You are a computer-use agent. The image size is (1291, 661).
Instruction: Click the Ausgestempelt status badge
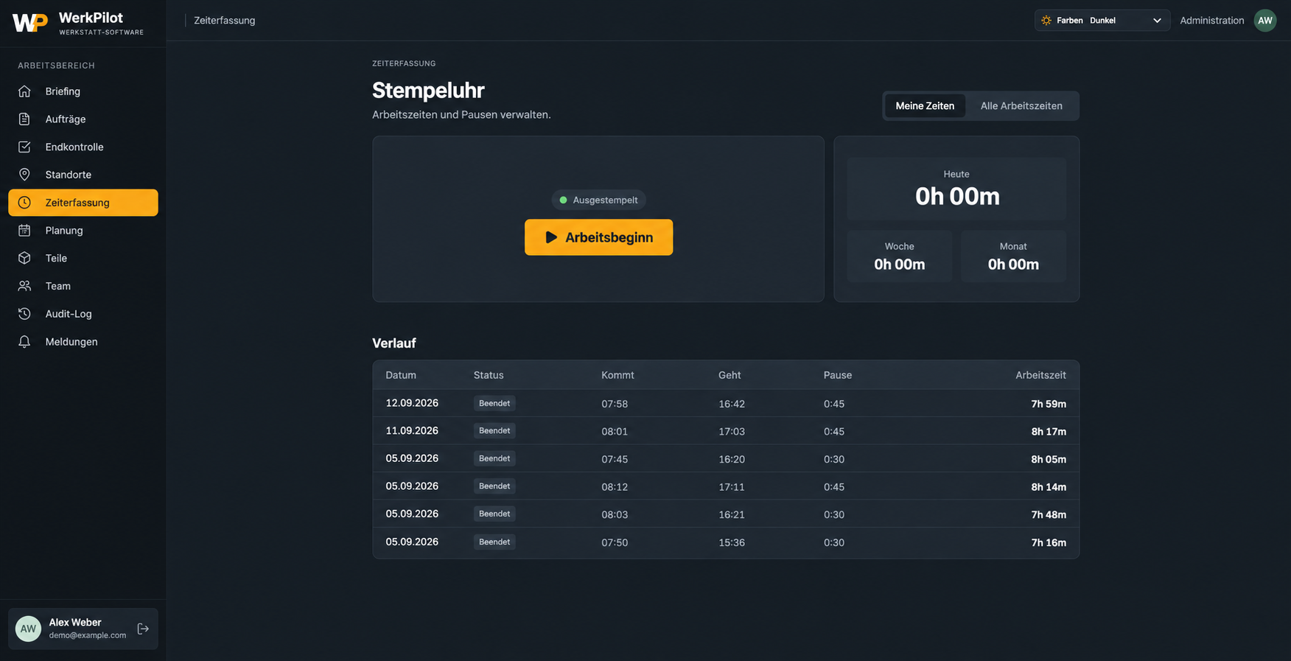coord(598,200)
